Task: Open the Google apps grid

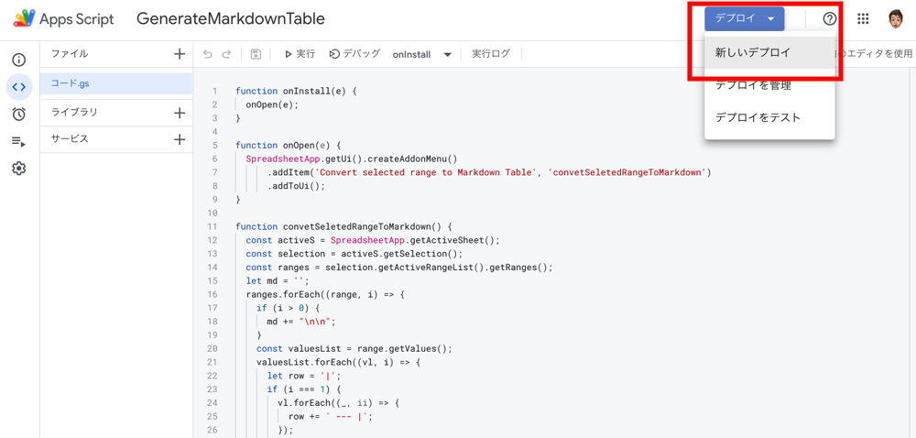Action: point(863,18)
